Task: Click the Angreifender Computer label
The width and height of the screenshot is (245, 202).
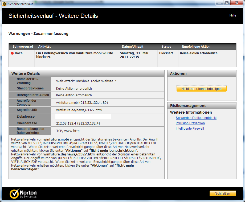Action: (x=27, y=102)
